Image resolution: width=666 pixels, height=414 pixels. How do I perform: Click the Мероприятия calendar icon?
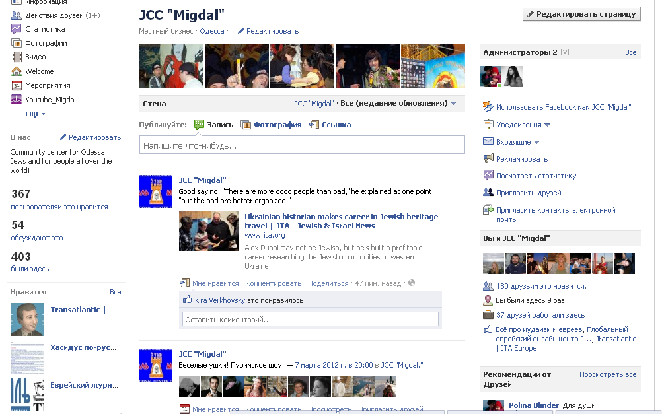[16, 85]
